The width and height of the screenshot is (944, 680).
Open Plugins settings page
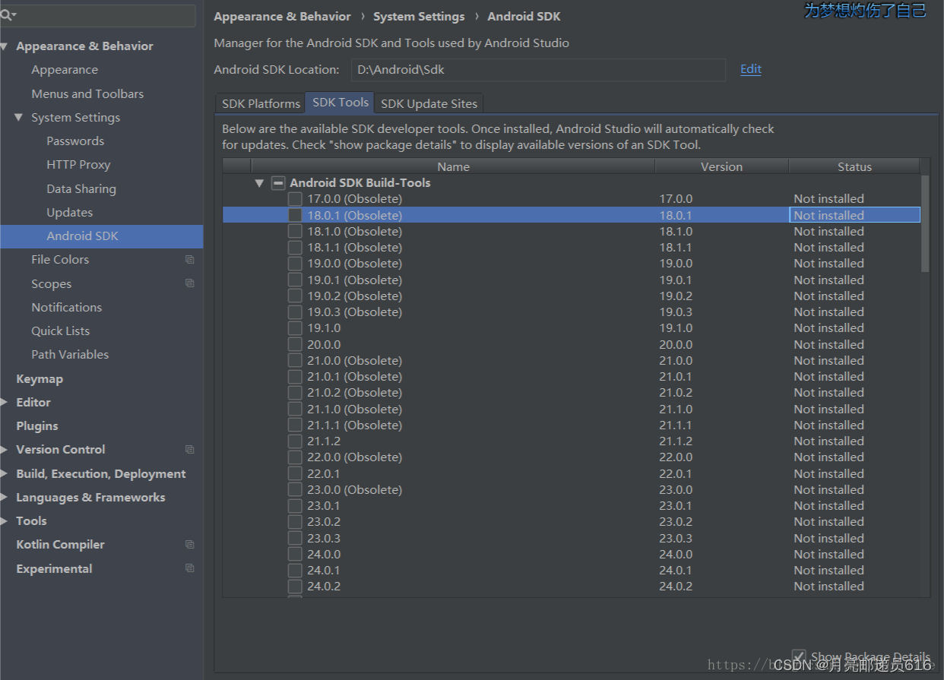click(x=37, y=426)
